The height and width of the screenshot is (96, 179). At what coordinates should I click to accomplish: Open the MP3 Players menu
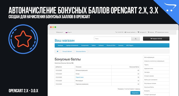(x=130, y=45)
